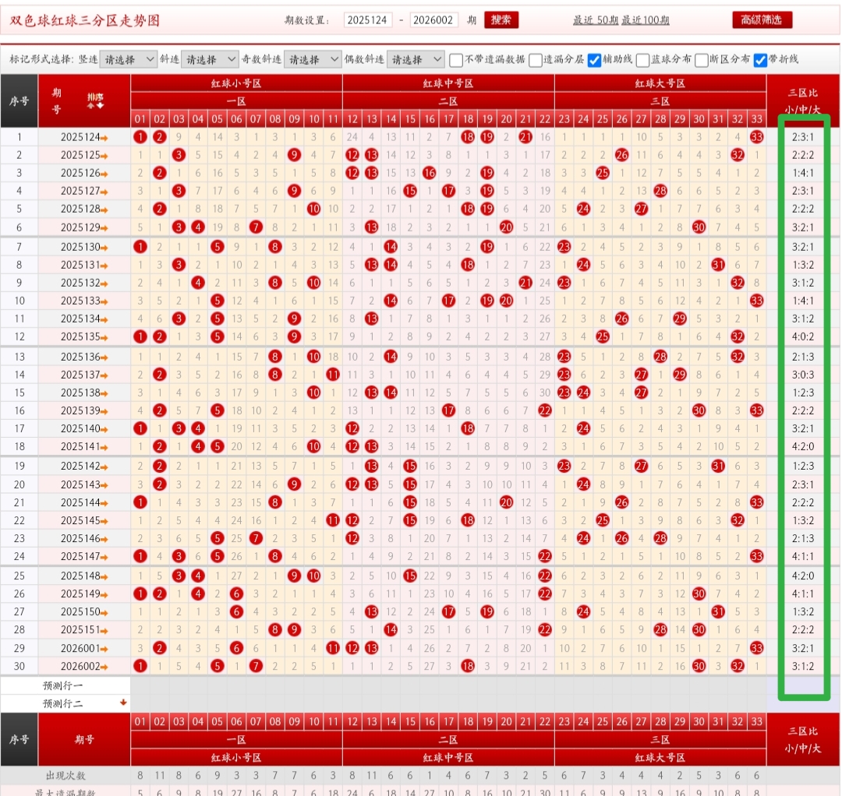Click top 序号 column header

(19, 100)
